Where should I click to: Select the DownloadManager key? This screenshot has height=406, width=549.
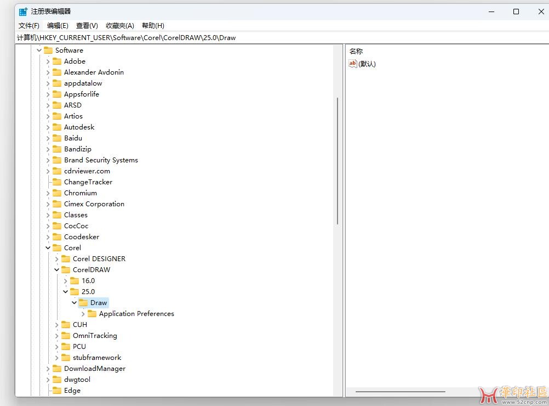pos(95,369)
